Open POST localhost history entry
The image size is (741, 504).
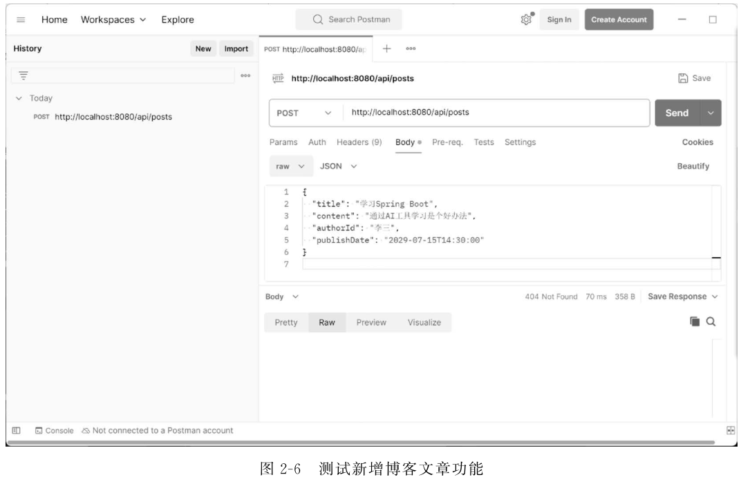pyautogui.click(x=102, y=117)
